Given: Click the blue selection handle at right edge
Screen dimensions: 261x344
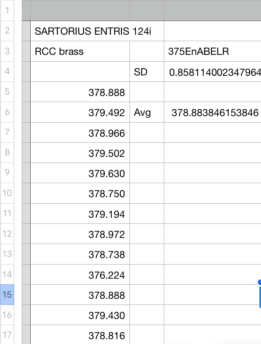Looking at the screenshot, I should [259, 282].
